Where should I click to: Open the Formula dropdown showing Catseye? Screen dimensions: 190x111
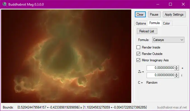168,40
